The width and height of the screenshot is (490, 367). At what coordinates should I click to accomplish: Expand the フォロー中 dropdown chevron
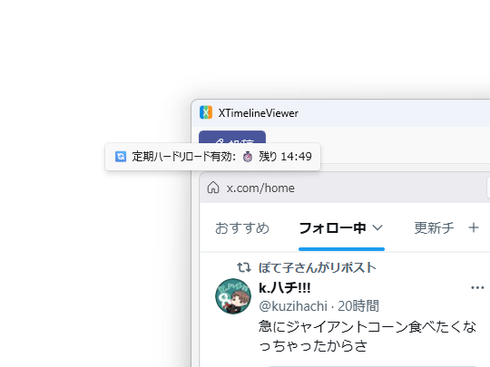[x=377, y=227]
